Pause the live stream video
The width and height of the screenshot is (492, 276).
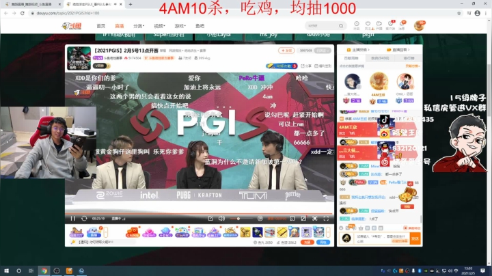[x=73, y=219]
